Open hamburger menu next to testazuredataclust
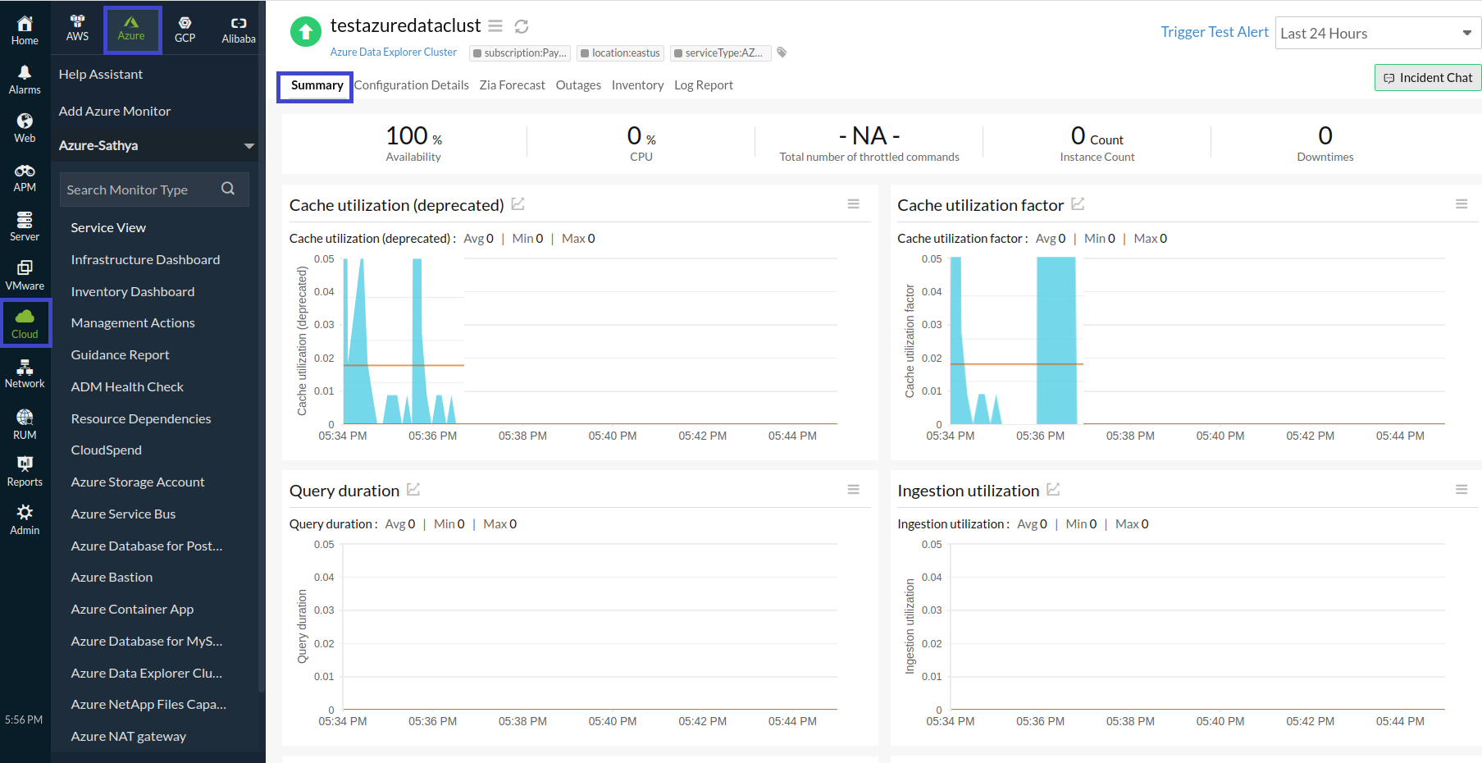 point(495,26)
